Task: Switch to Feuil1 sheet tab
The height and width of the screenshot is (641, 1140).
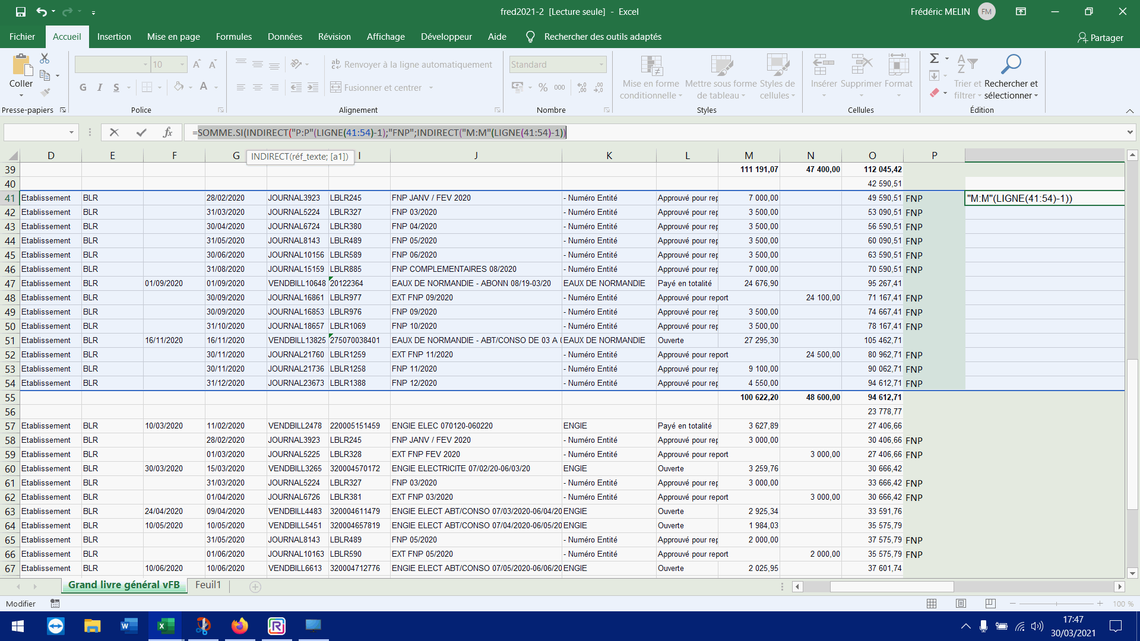Action: [x=208, y=585]
